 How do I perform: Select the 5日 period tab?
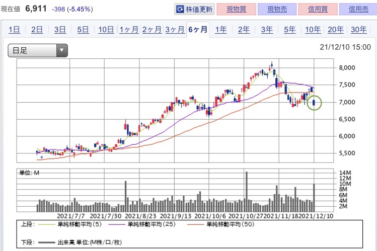(x=83, y=30)
